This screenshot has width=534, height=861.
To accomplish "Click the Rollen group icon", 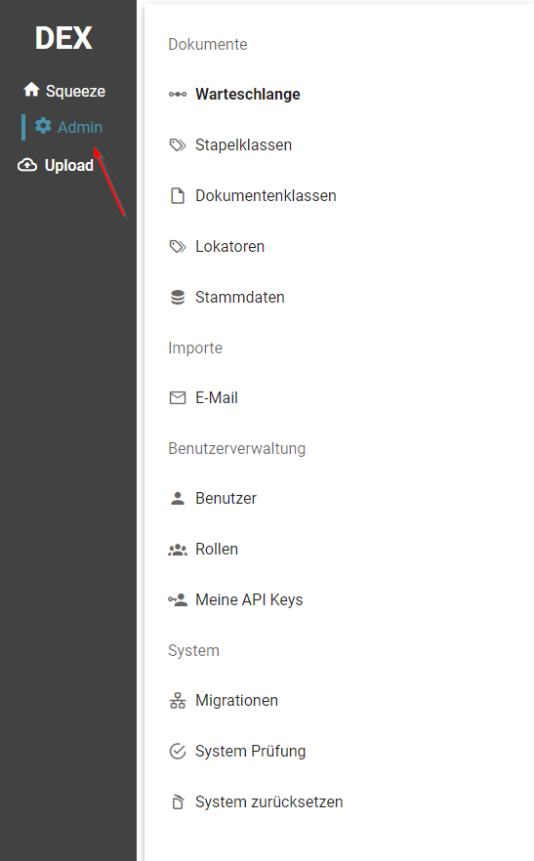I will (x=178, y=549).
